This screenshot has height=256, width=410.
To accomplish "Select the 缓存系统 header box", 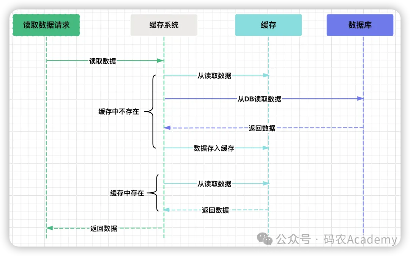I will tap(164, 25).
